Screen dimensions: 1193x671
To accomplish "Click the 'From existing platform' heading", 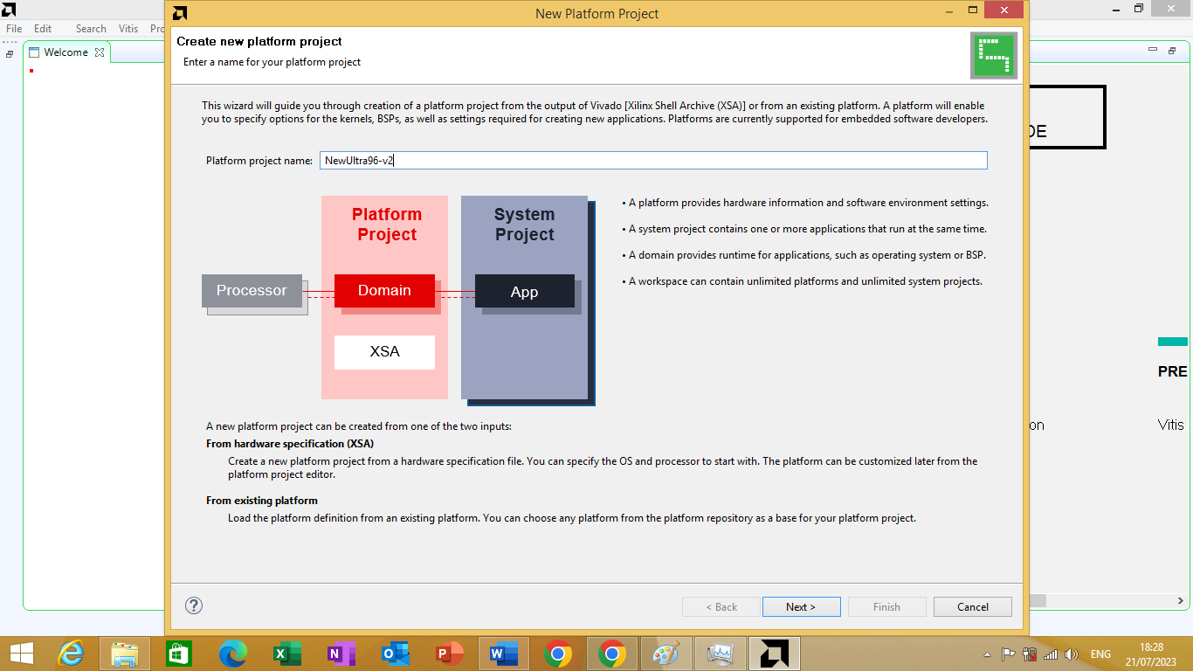I will click(x=262, y=501).
